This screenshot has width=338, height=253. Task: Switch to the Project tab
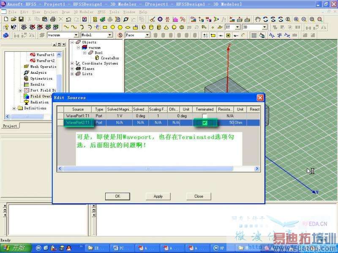pos(10,126)
